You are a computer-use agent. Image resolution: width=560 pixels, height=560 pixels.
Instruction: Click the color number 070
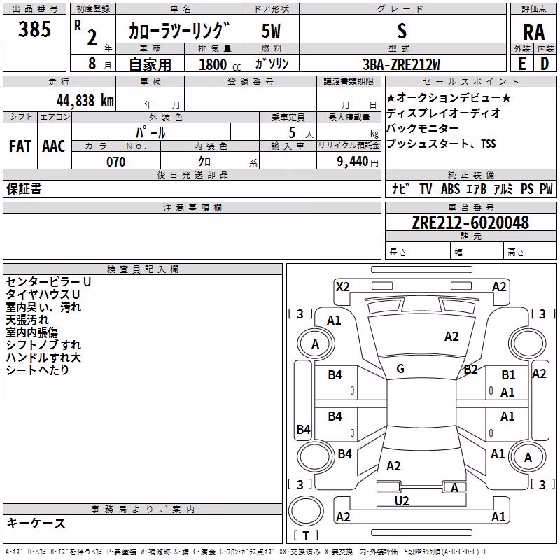click(116, 162)
